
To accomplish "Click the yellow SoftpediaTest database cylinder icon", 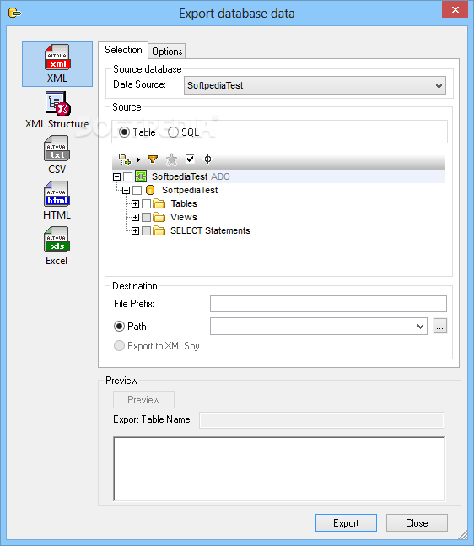I will pyautogui.click(x=150, y=190).
